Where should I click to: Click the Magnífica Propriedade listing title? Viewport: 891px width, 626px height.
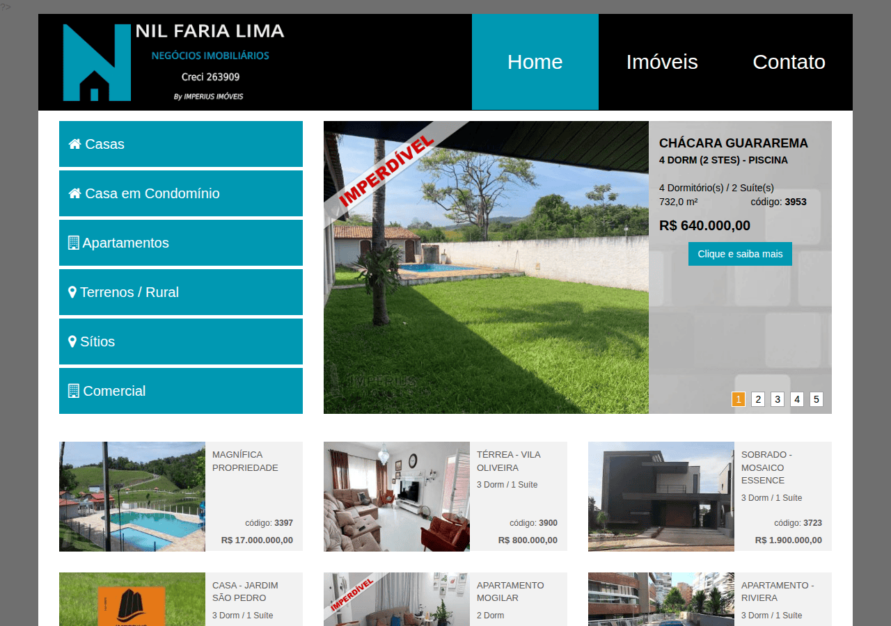pyautogui.click(x=245, y=461)
